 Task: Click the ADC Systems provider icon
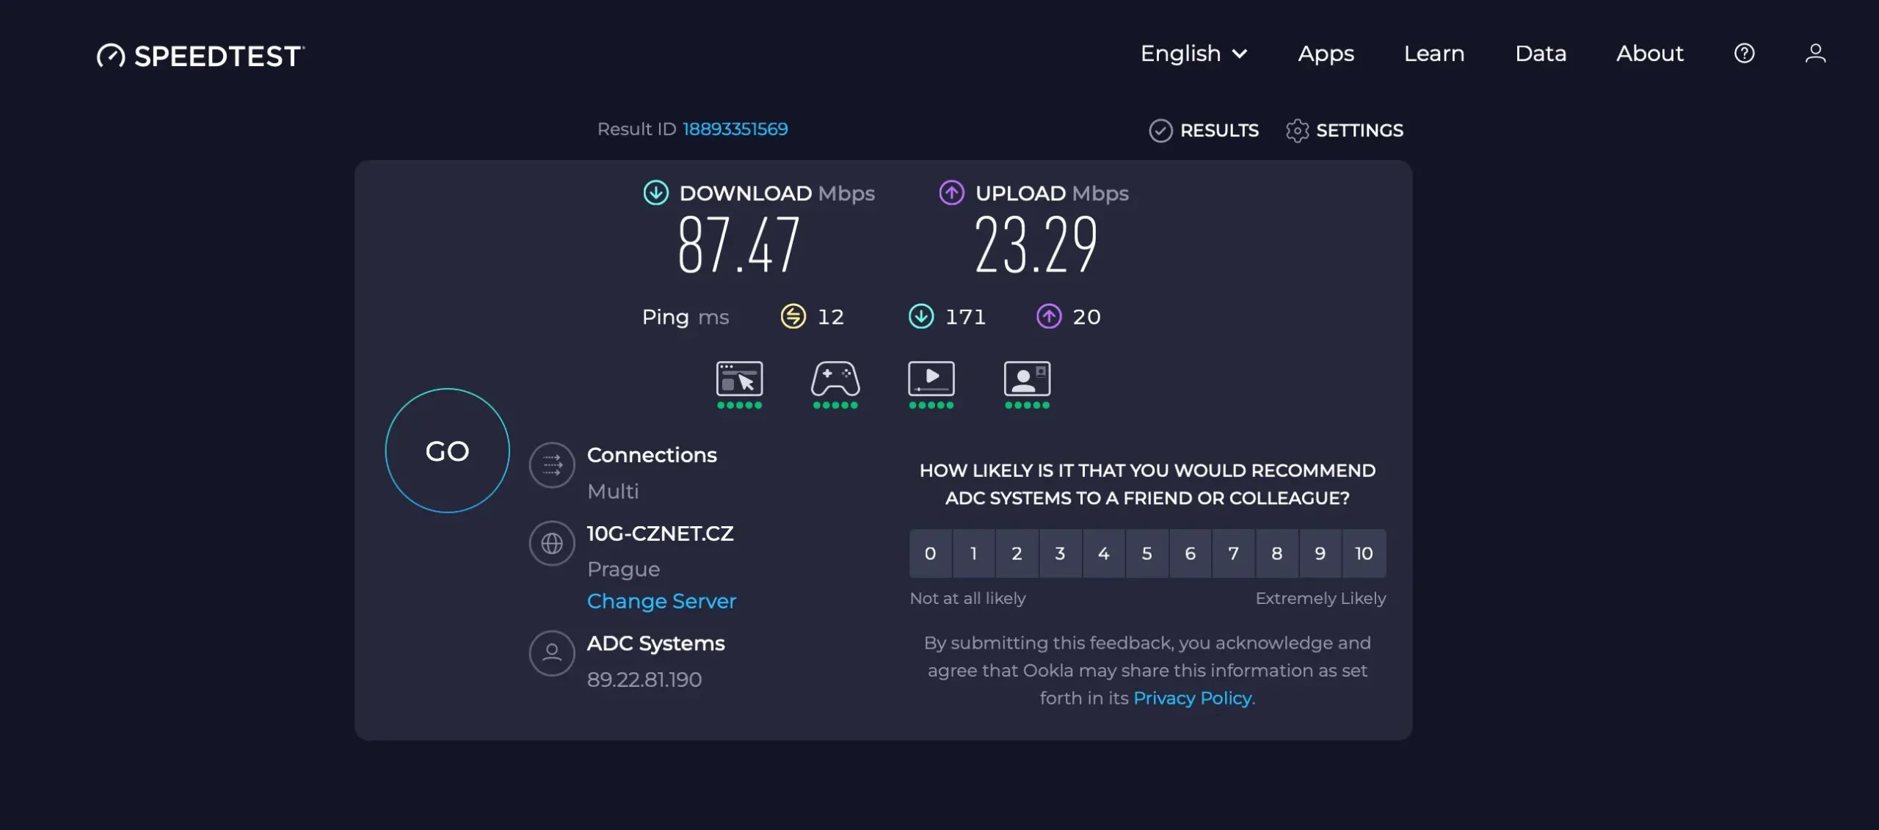[x=552, y=652]
